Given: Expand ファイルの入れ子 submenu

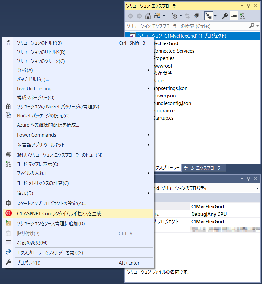Looking at the screenshot, I should point(78,173).
